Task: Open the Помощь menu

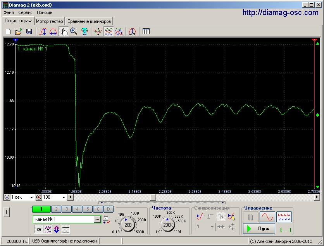Action: (45, 12)
